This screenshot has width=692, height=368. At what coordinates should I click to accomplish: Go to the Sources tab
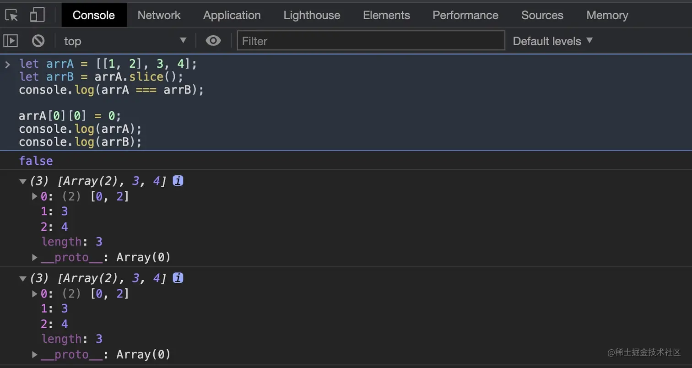coord(542,15)
